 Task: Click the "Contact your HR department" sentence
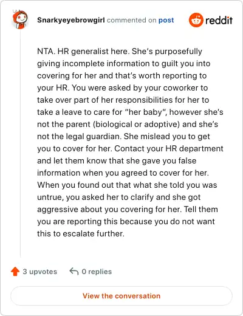(x=169, y=148)
